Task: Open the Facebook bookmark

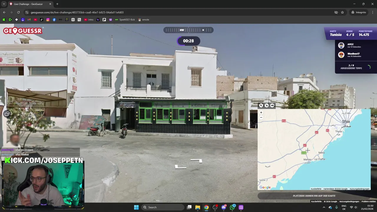Action: pyautogui.click(x=54, y=20)
